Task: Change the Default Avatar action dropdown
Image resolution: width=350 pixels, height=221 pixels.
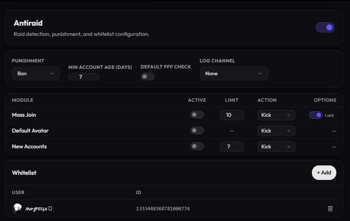Action: point(276,131)
